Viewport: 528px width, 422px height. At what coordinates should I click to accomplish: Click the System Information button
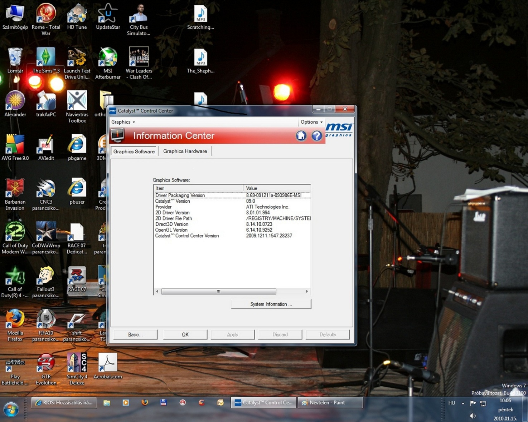pos(271,304)
